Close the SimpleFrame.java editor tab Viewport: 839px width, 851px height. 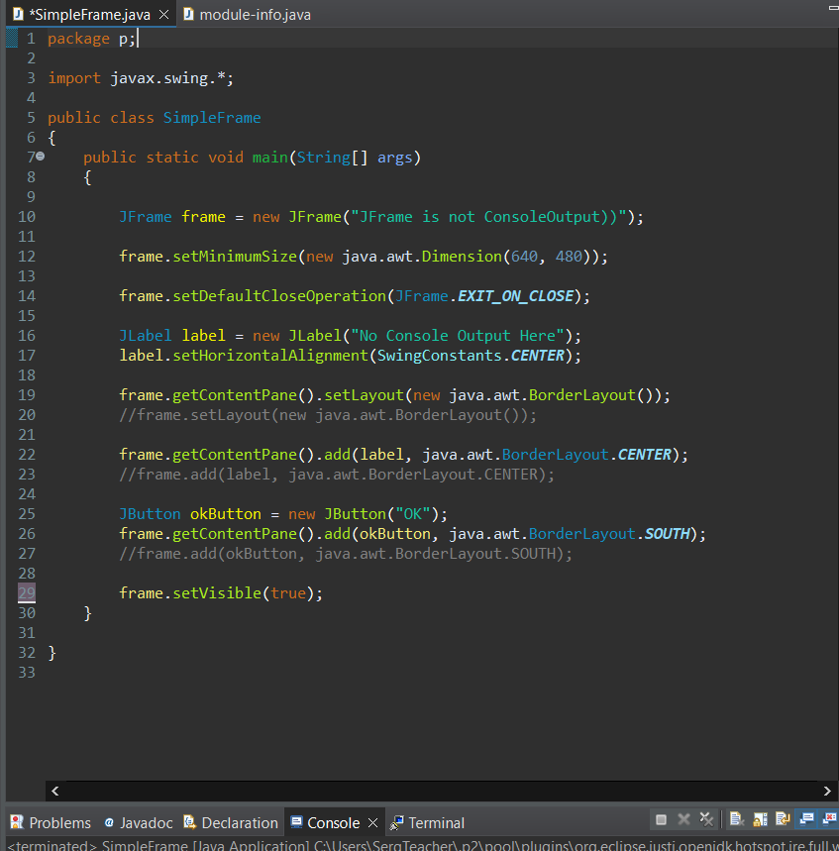[163, 15]
